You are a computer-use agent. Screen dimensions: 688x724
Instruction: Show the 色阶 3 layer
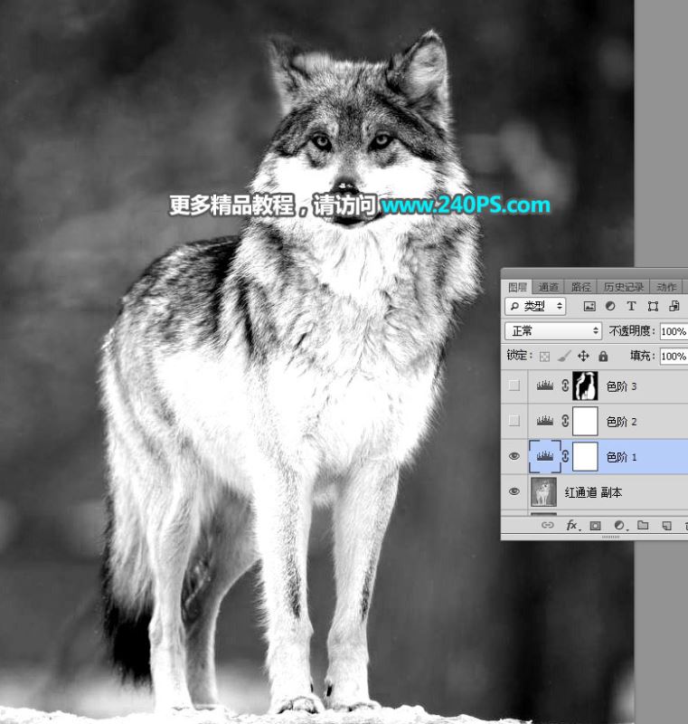point(514,386)
